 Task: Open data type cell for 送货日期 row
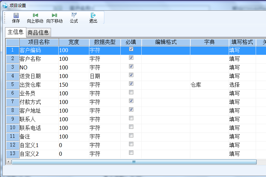(105, 76)
